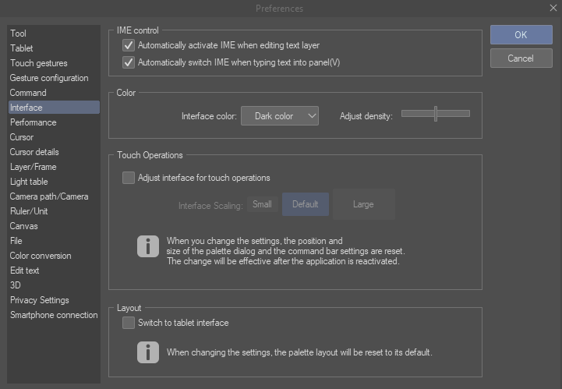The width and height of the screenshot is (562, 389).
Task: Confirm preferences with OK
Action: pos(521,35)
